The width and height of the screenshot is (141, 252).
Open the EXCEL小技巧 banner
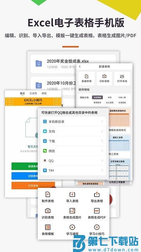33,101
